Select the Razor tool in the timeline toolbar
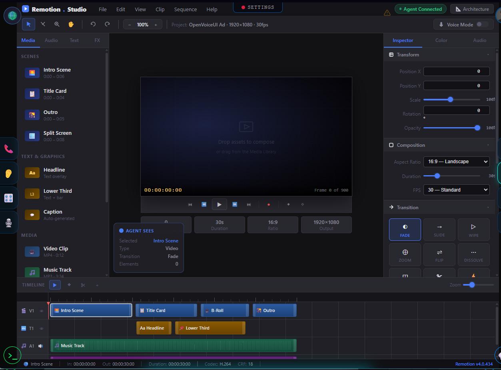 coord(83,285)
